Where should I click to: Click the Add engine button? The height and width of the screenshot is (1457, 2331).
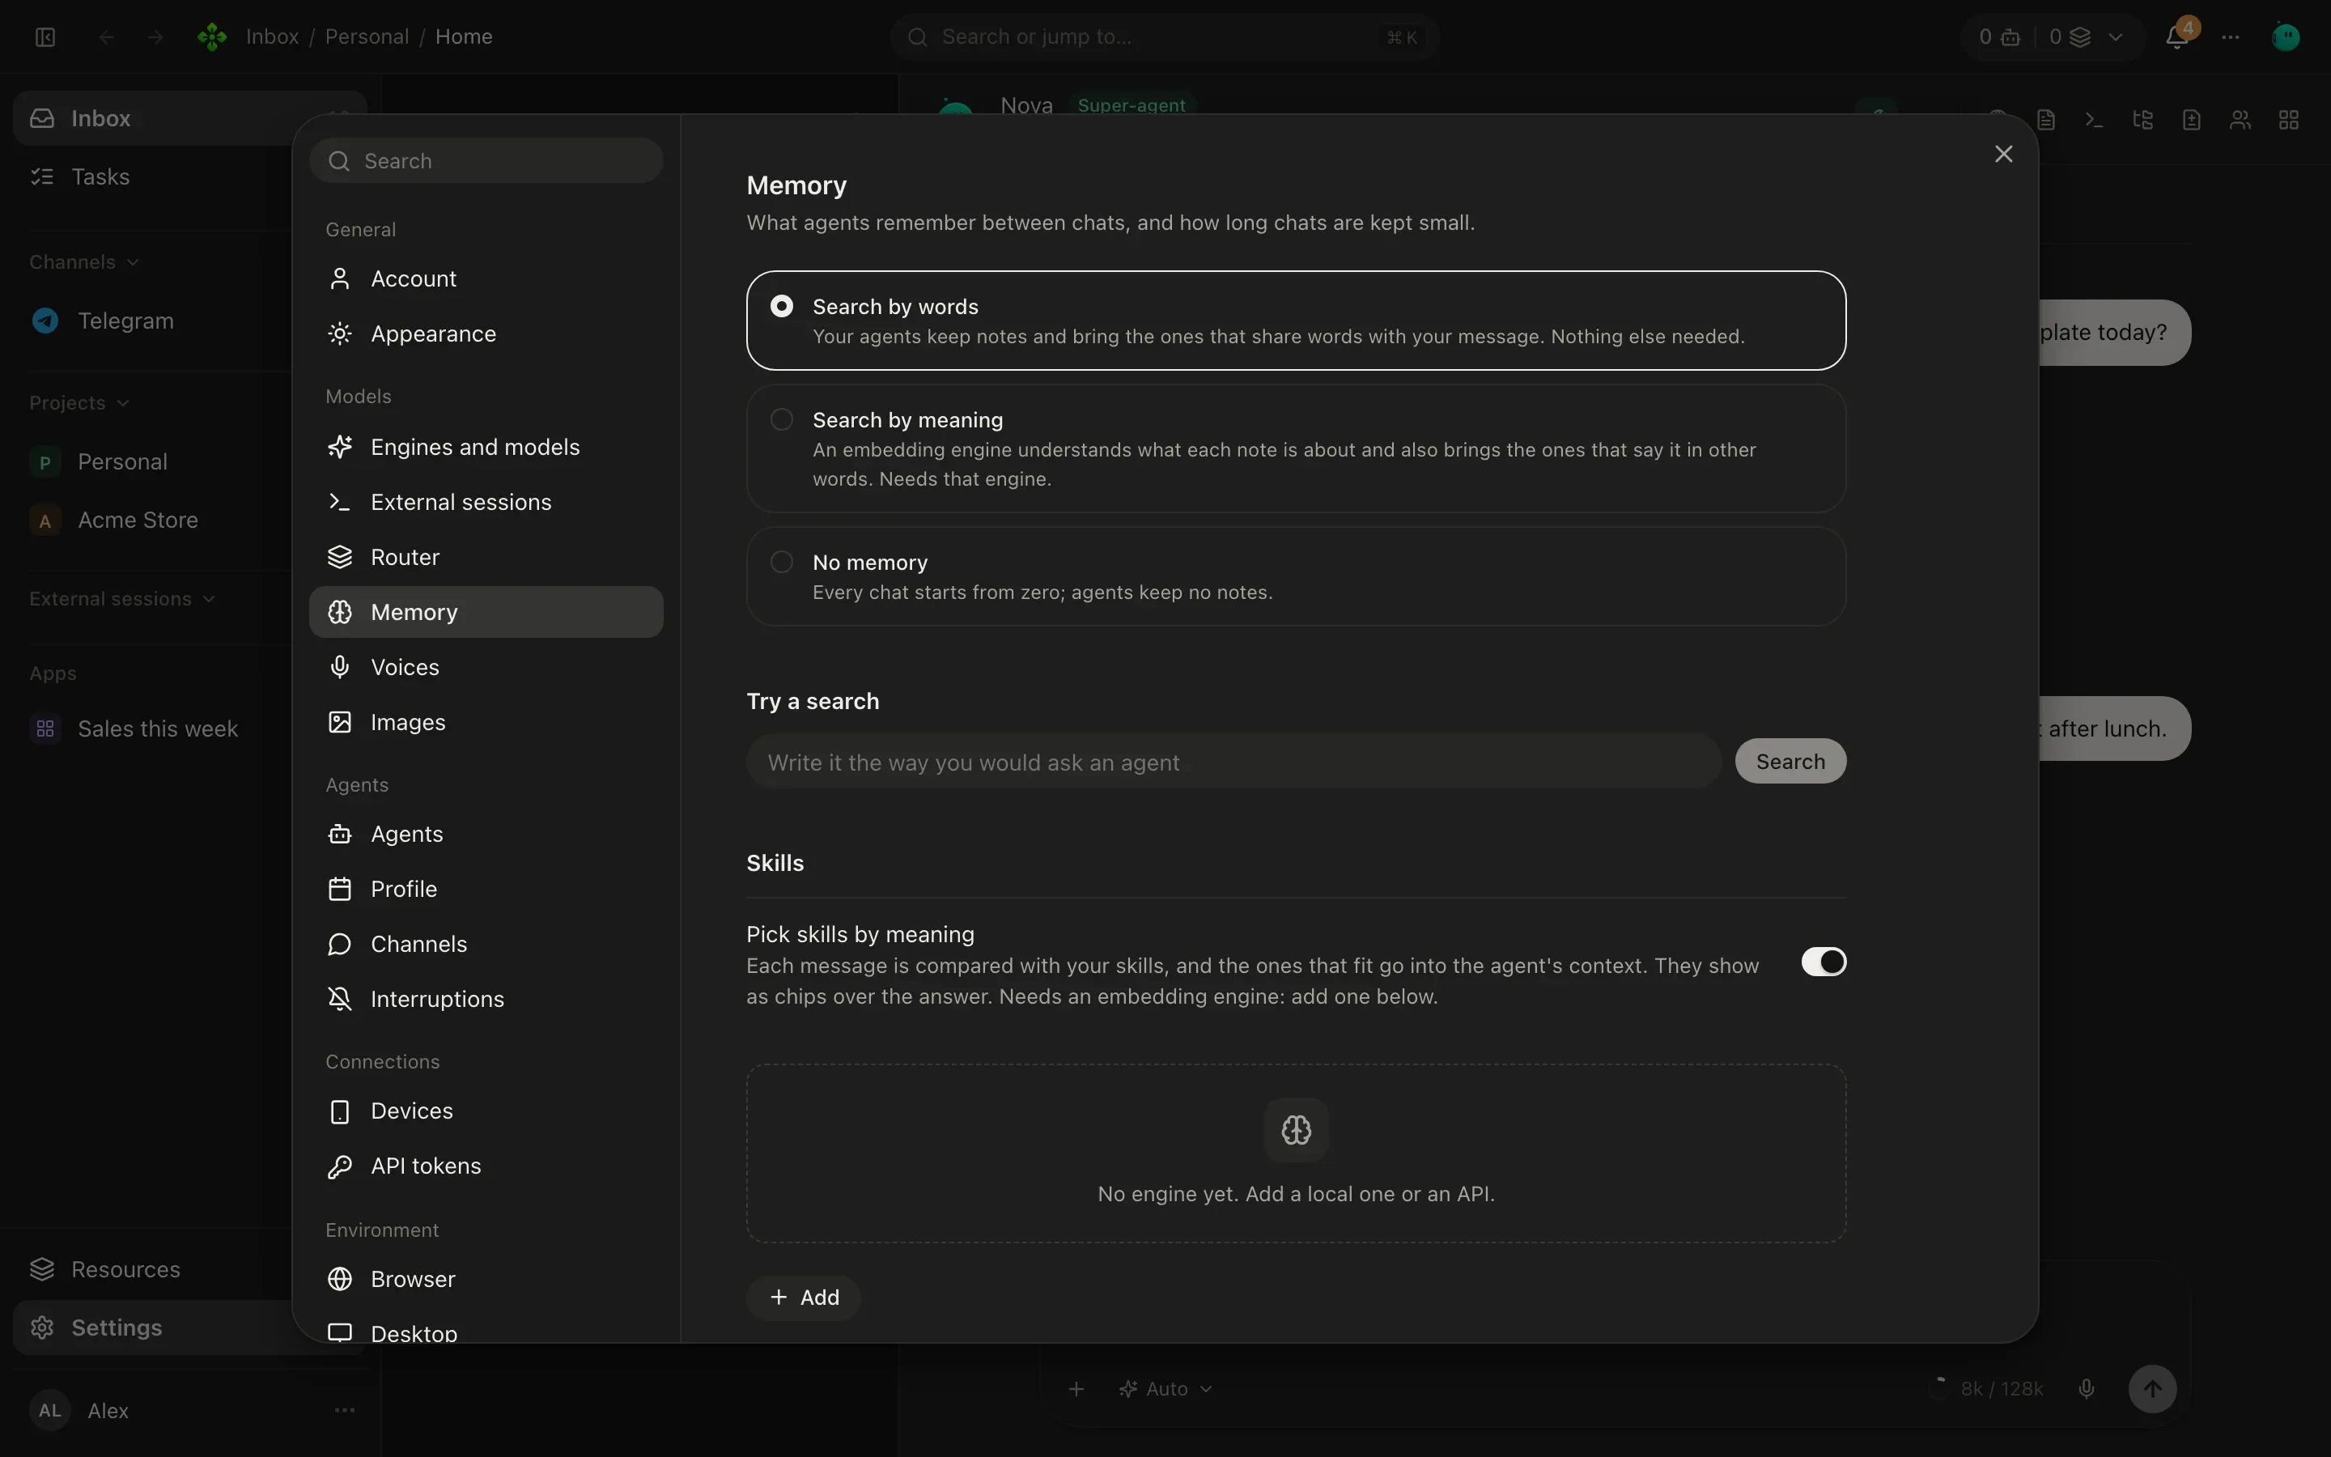coord(804,1297)
